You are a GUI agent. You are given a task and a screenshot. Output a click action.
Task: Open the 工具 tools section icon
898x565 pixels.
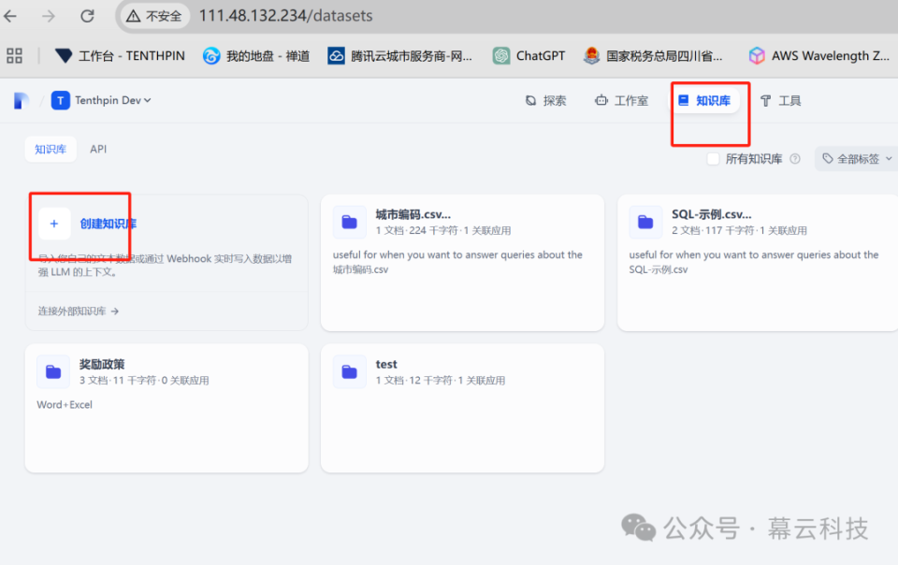[x=766, y=100]
